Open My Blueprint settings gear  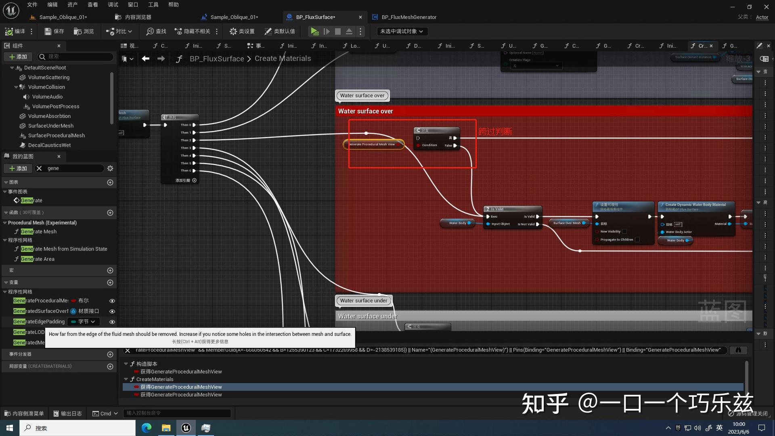110,168
